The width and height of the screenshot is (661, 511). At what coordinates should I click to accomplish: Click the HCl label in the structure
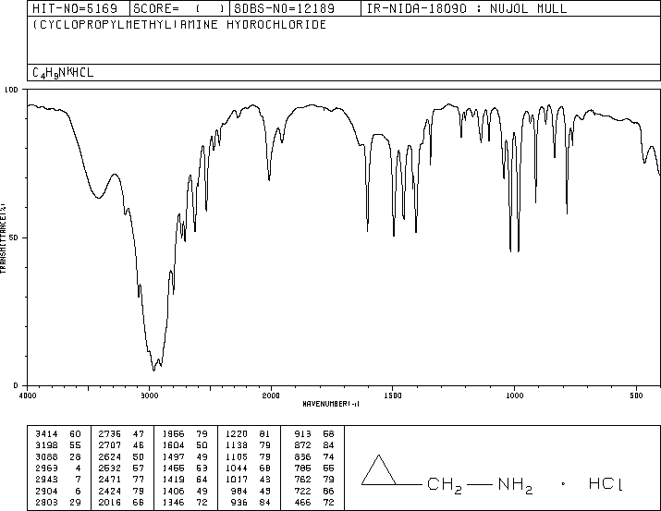click(x=606, y=484)
